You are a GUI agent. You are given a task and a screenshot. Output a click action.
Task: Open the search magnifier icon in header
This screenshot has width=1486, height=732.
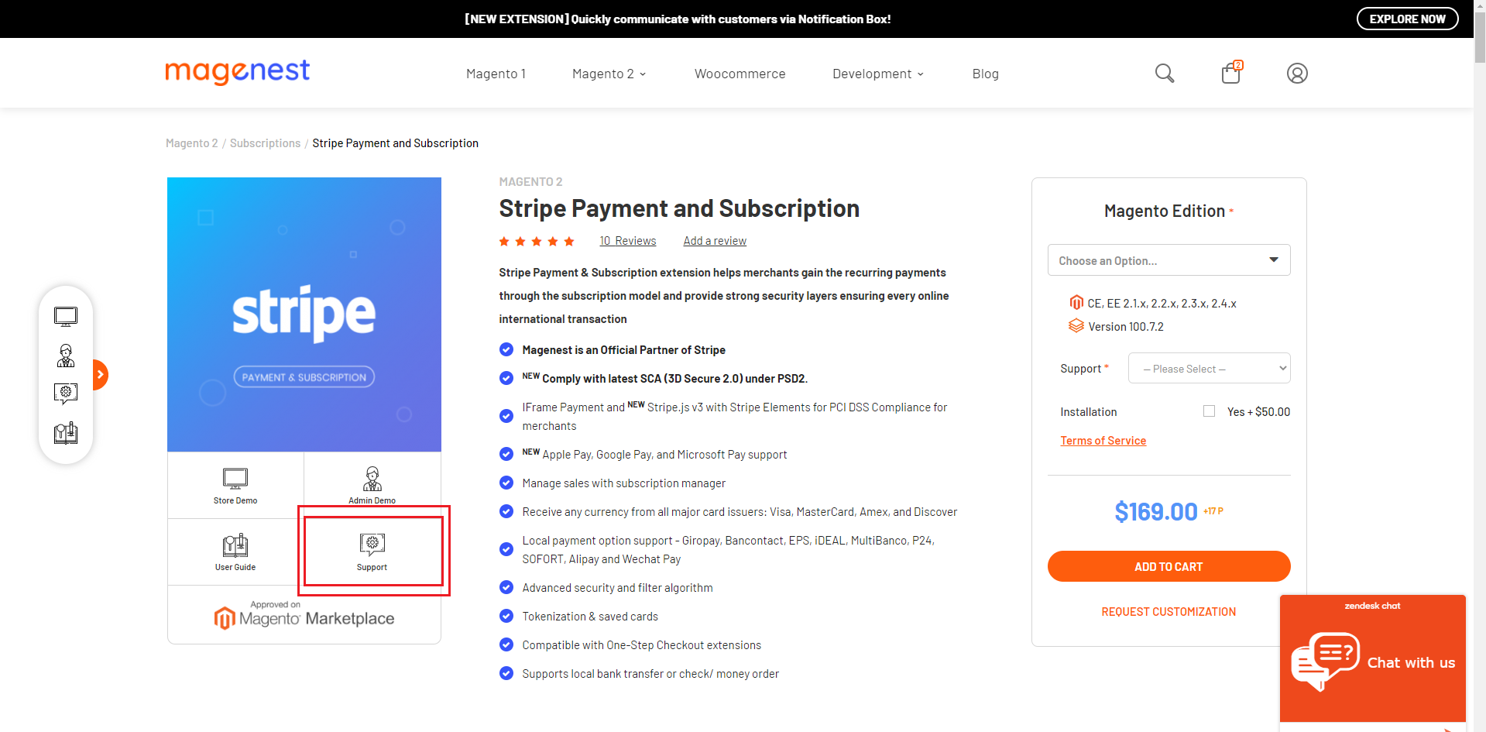1164,74
